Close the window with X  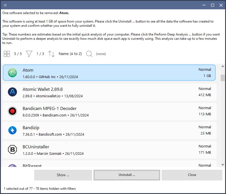221,5
